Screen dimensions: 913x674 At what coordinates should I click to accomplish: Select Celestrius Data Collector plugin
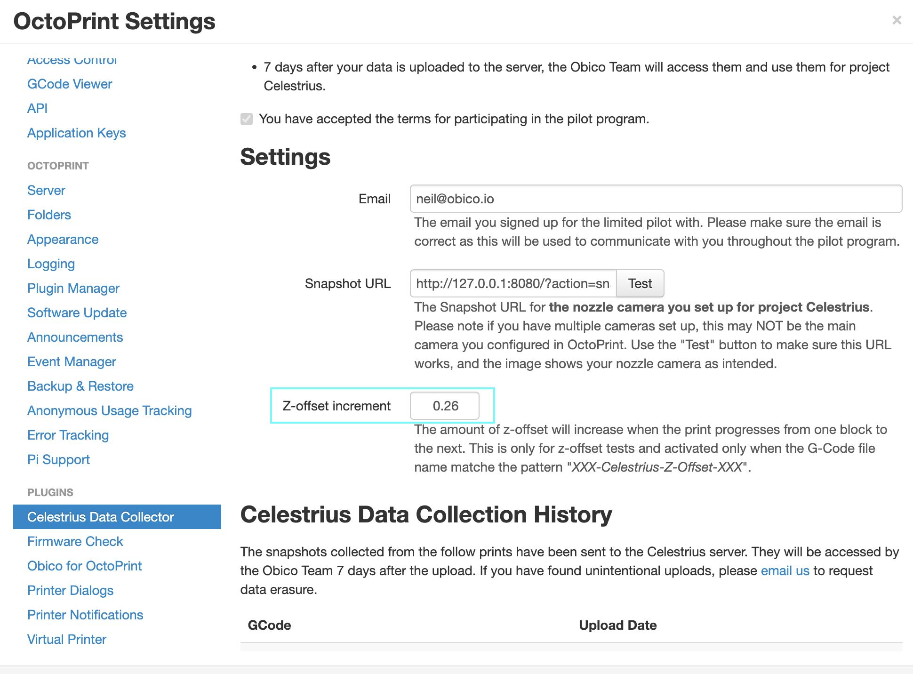[117, 517]
